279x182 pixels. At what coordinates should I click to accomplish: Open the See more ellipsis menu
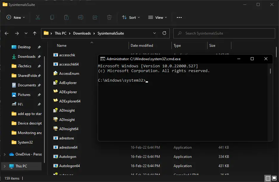pyautogui.click(x=179, y=18)
